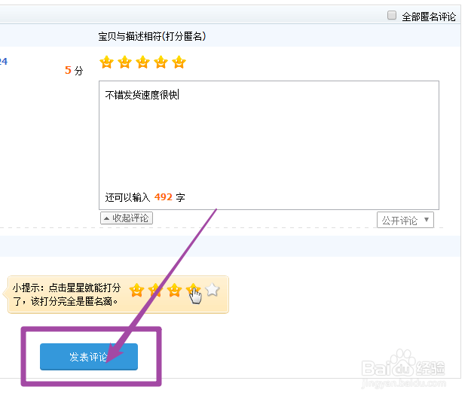Click the empty fifth star in tip bubble

click(x=213, y=290)
